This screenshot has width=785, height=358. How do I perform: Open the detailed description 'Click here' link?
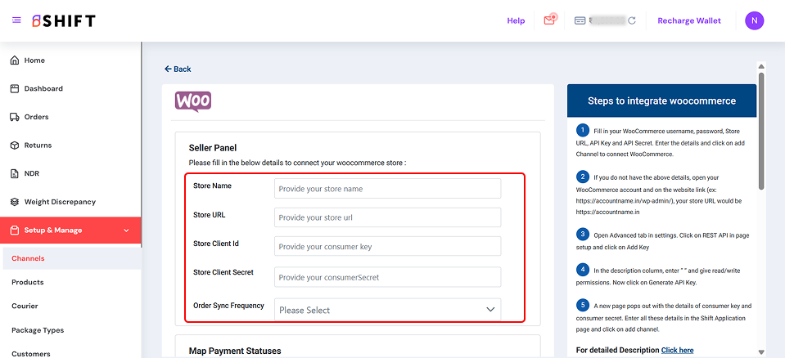(677, 350)
